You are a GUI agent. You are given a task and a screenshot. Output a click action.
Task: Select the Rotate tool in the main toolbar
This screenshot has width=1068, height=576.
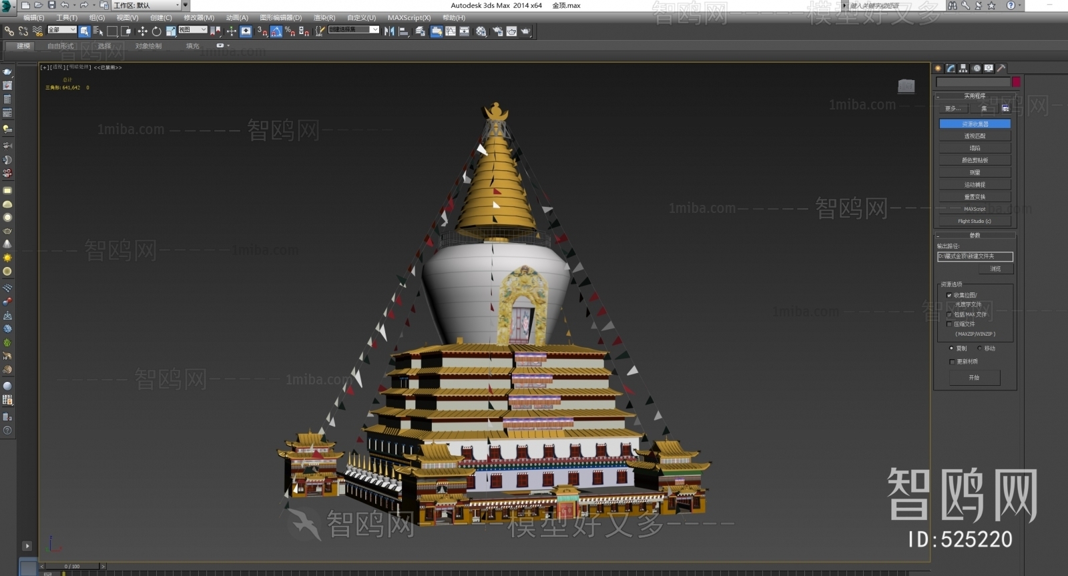156,31
